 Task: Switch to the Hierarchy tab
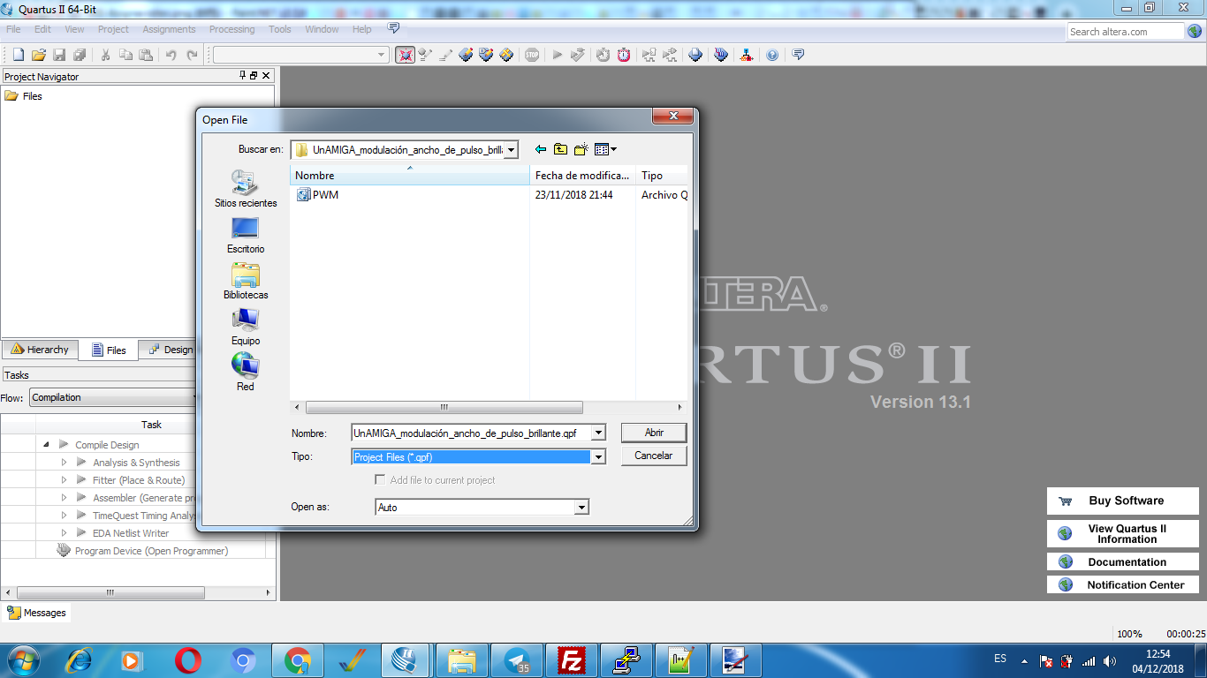[x=40, y=350]
